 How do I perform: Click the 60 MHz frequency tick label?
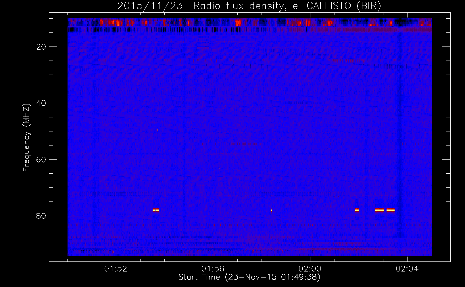(x=41, y=160)
